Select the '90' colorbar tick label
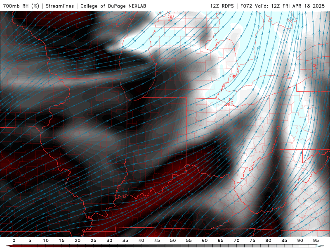 [300, 241]
